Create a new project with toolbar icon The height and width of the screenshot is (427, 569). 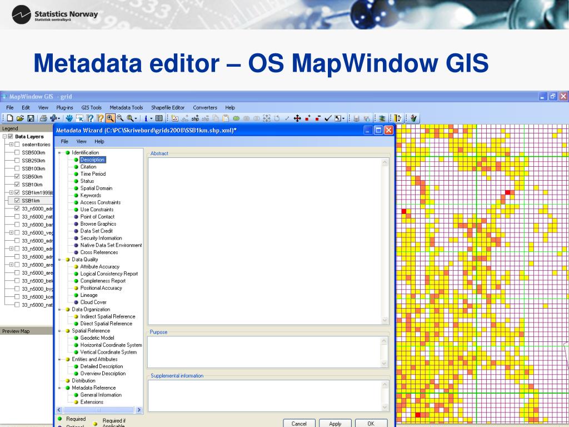pyautogui.click(x=10, y=118)
